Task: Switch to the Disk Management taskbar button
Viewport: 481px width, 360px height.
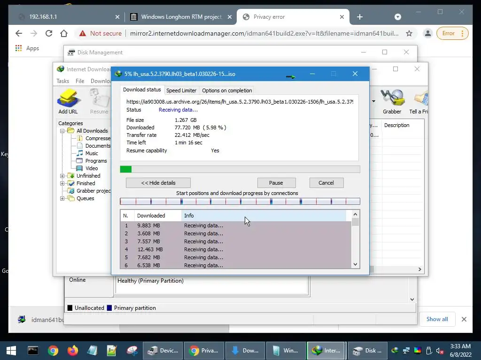Action: point(368,351)
